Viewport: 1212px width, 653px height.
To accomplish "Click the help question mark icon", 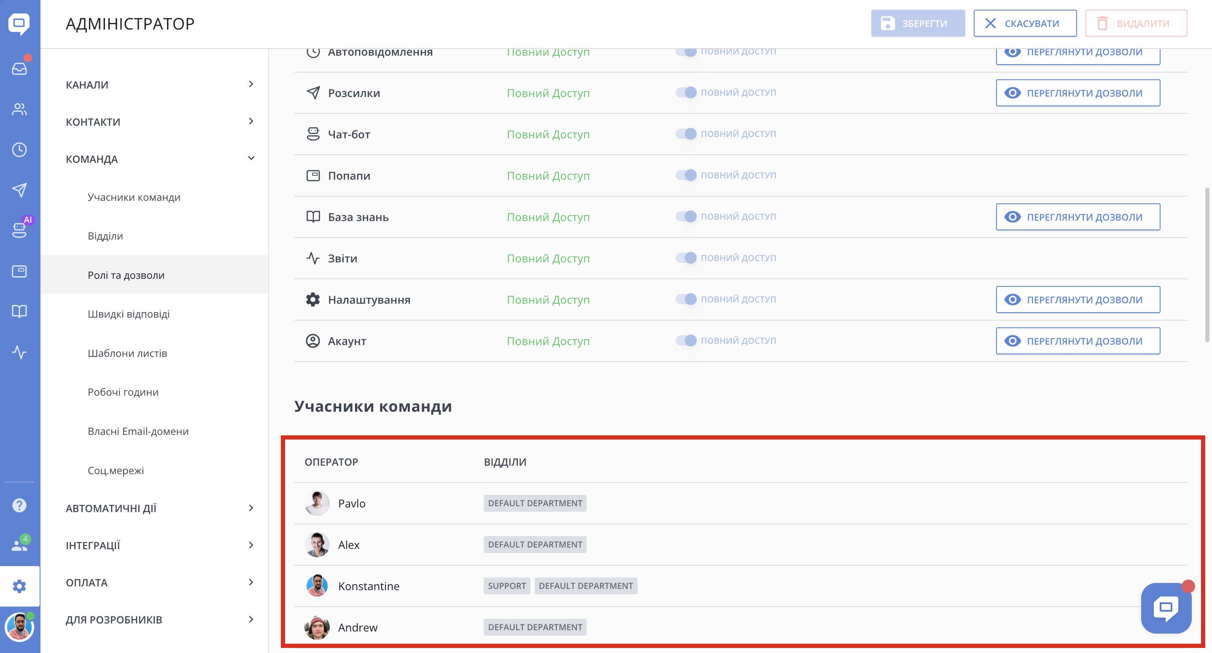I will (x=19, y=505).
